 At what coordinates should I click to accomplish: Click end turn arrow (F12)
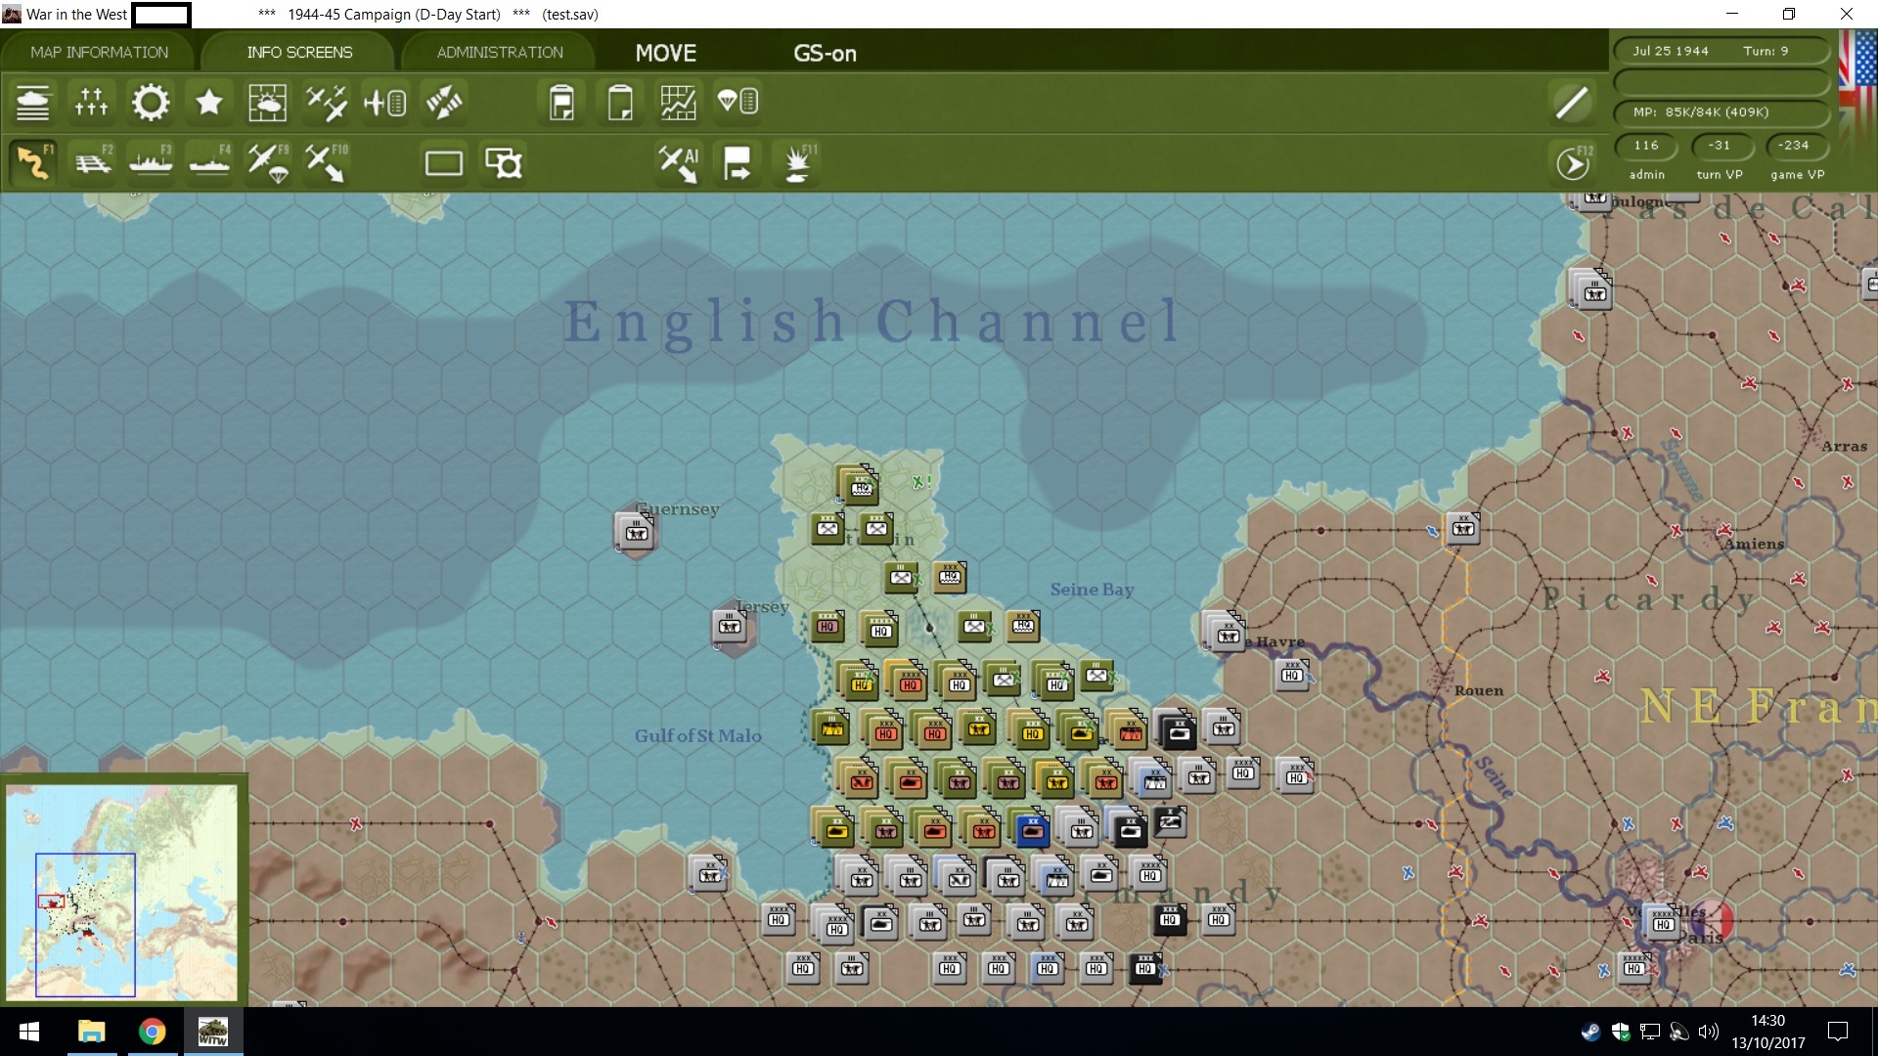1573,163
